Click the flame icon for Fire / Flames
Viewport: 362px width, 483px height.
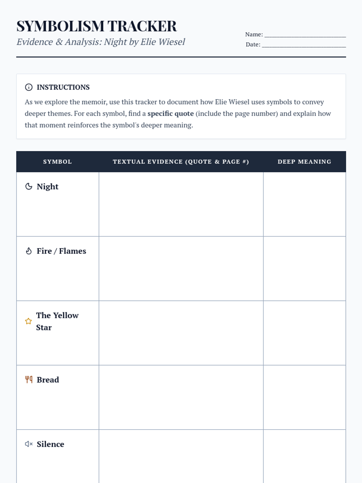pyautogui.click(x=29, y=251)
